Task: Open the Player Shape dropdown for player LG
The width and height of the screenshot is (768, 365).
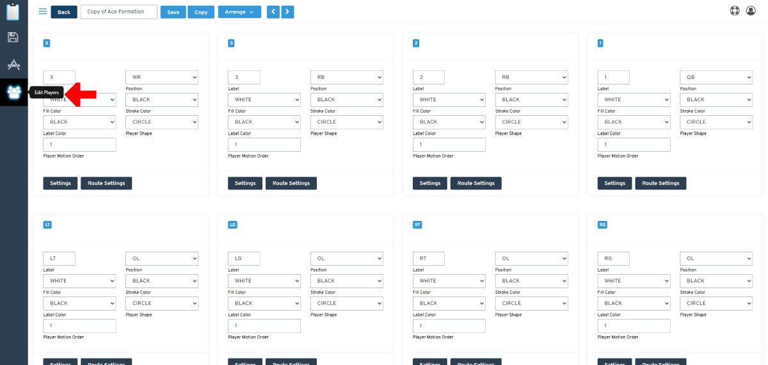Action: tap(347, 303)
